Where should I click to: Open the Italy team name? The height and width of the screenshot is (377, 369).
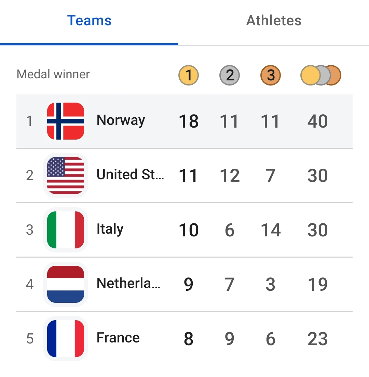point(110,229)
